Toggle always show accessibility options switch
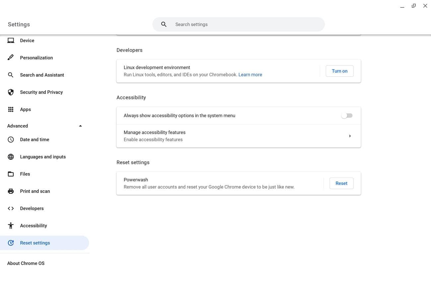The height and width of the screenshot is (287, 431). [347, 116]
